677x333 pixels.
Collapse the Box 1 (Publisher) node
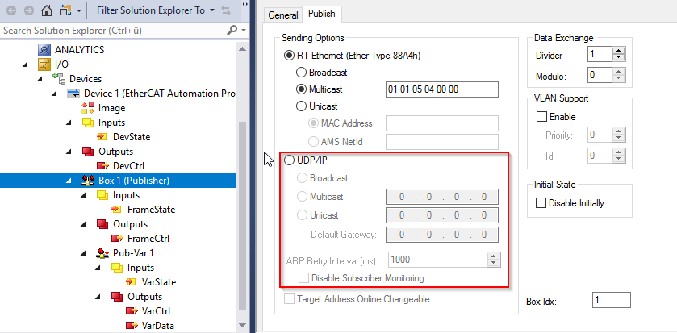(x=69, y=181)
